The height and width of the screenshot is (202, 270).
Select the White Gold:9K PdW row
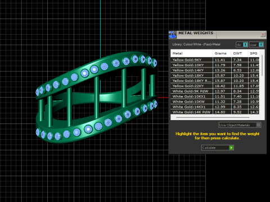(x=215, y=91)
